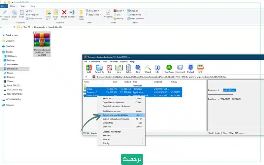
Task: Open the Easy access dropdown
Action: [93, 15]
